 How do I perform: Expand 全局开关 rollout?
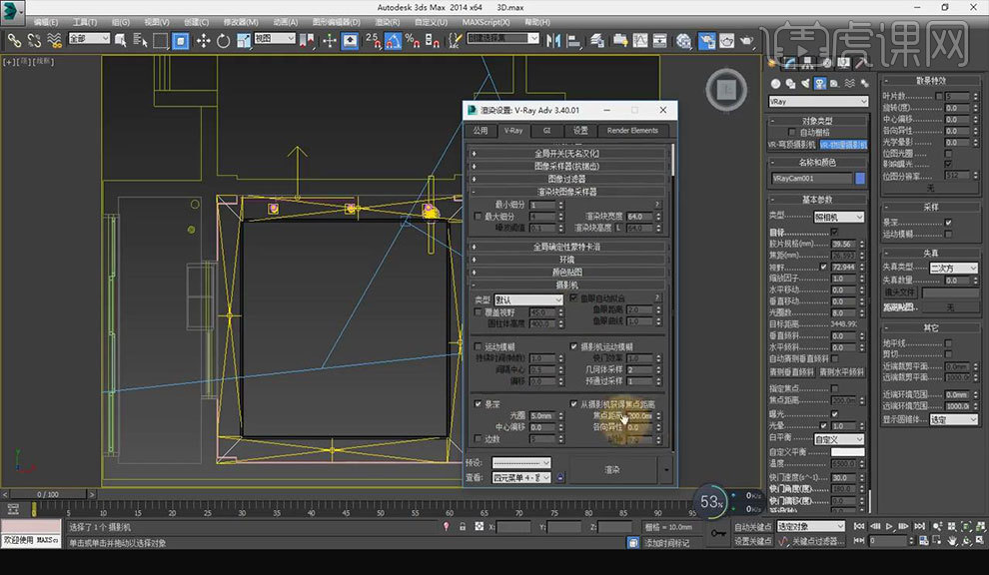[x=567, y=153]
